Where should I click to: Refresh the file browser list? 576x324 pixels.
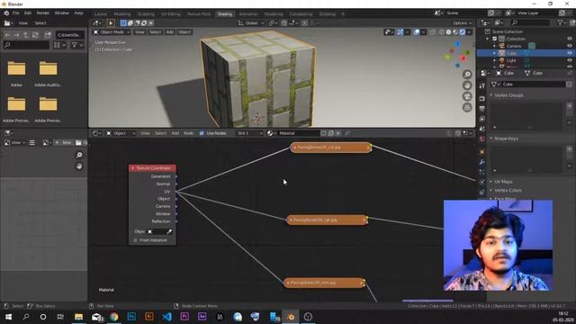pos(35,35)
